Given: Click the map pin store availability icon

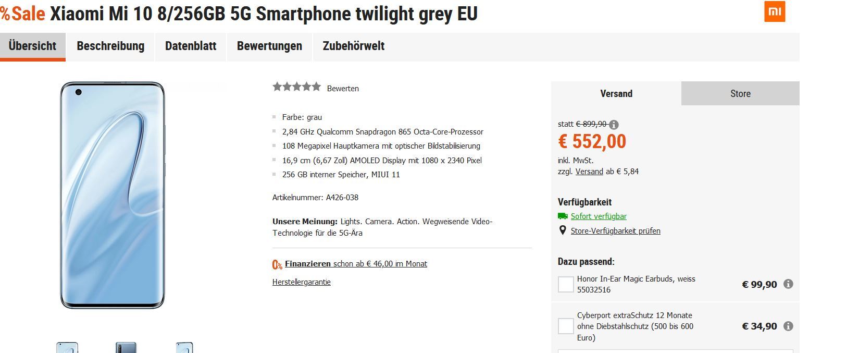Looking at the screenshot, I should pos(563,230).
